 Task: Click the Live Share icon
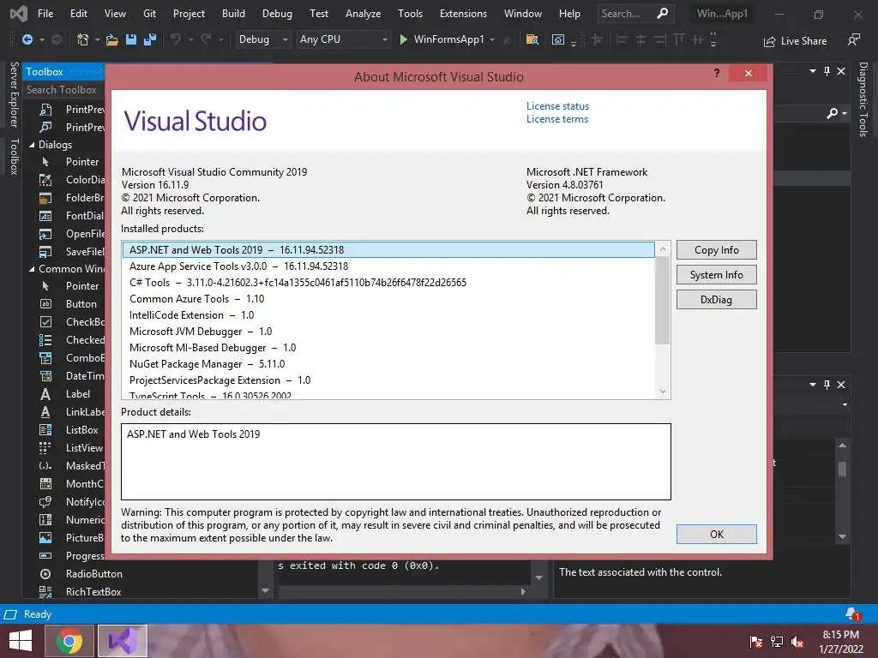pos(769,41)
